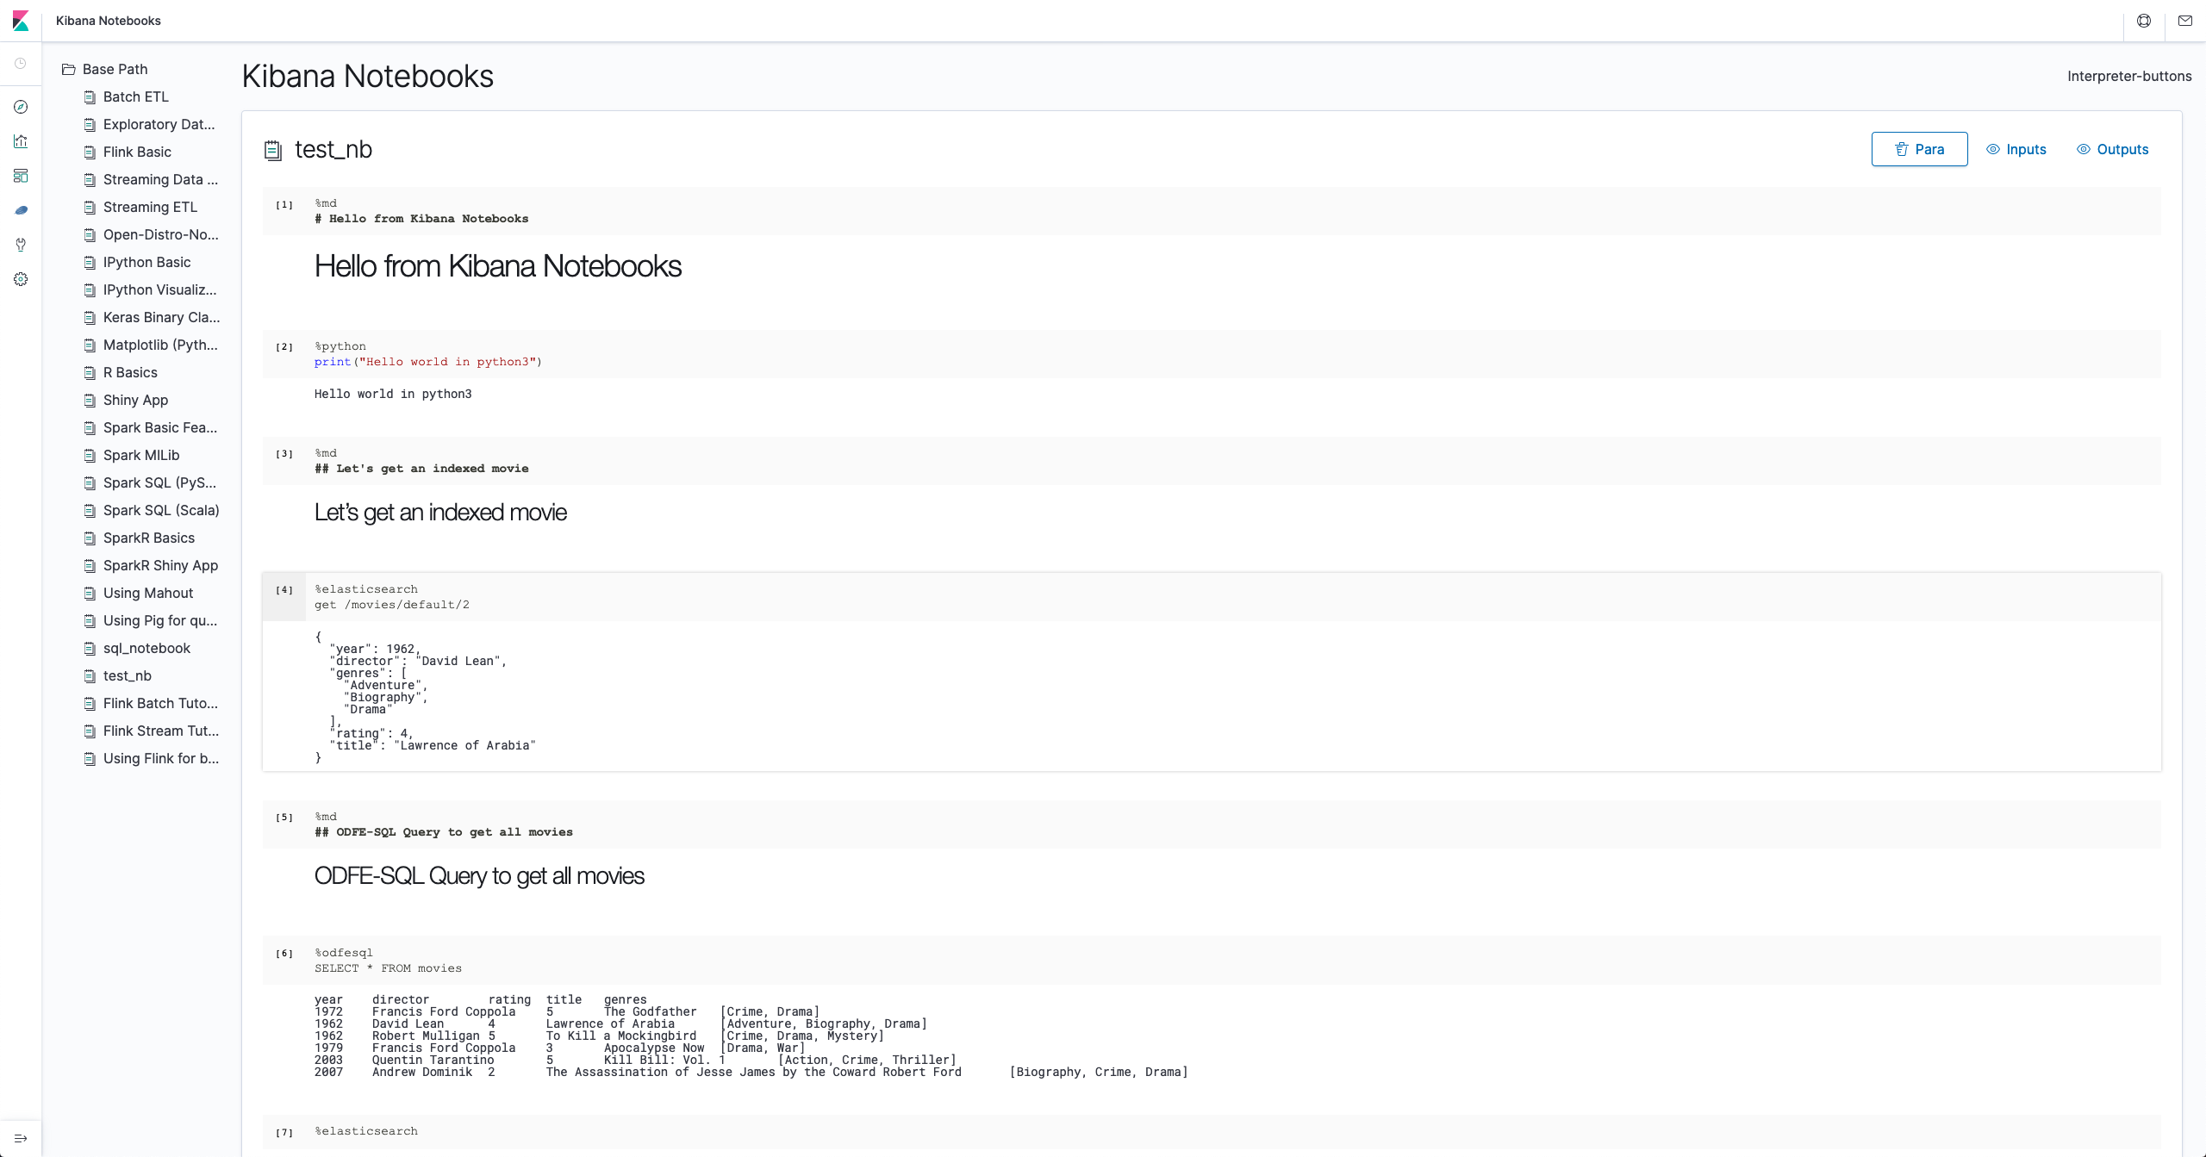This screenshot has width=2206, height=1157.
Task: Click the notebook icon beside test_nb title
Action: (272, 151)
